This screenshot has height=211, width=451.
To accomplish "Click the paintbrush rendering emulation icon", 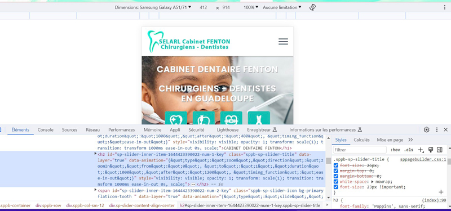I will 431,150.
